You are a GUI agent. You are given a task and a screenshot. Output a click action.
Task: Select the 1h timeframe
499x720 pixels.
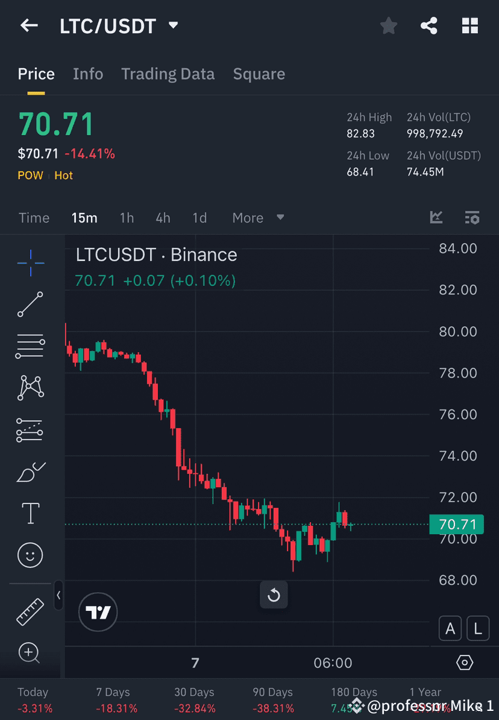pyautogui.click(x=127, y=218)
